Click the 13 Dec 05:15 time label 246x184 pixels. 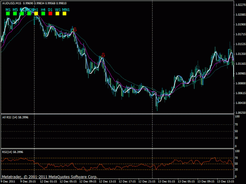tap(186, 182)
